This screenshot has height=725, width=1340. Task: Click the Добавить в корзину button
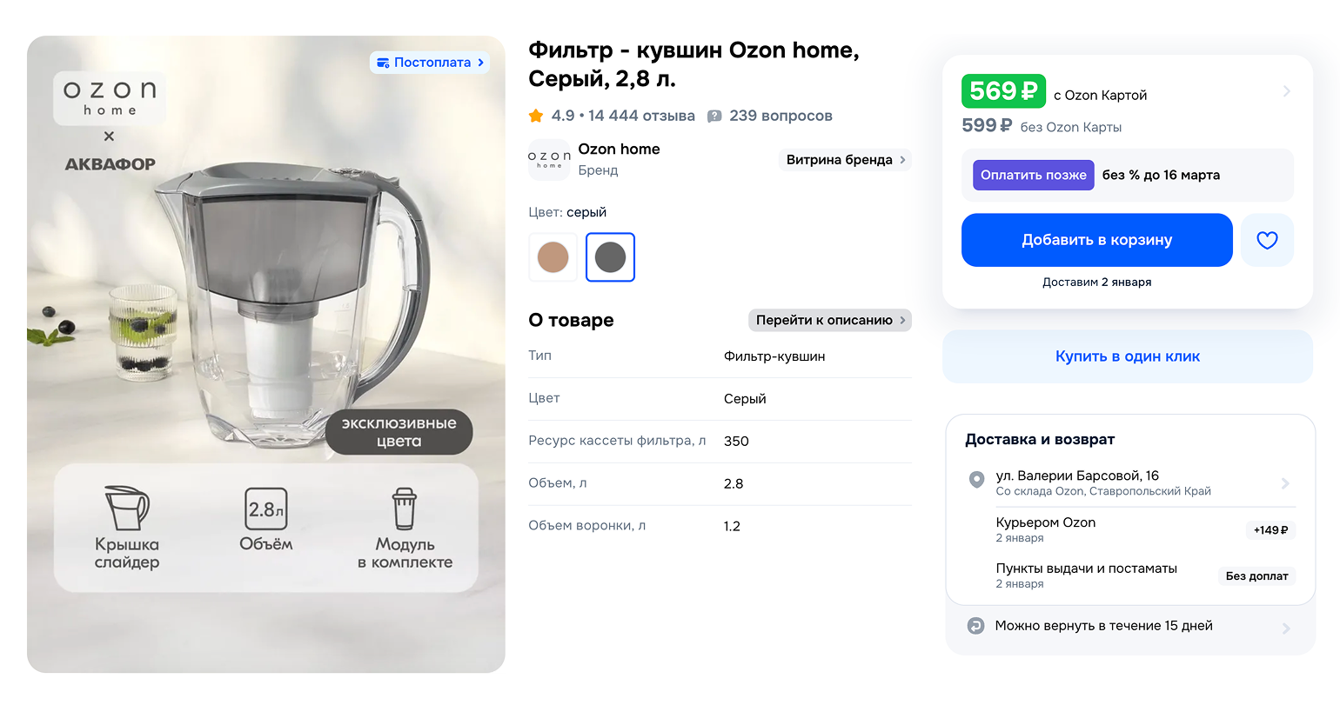coord(1096,240)
